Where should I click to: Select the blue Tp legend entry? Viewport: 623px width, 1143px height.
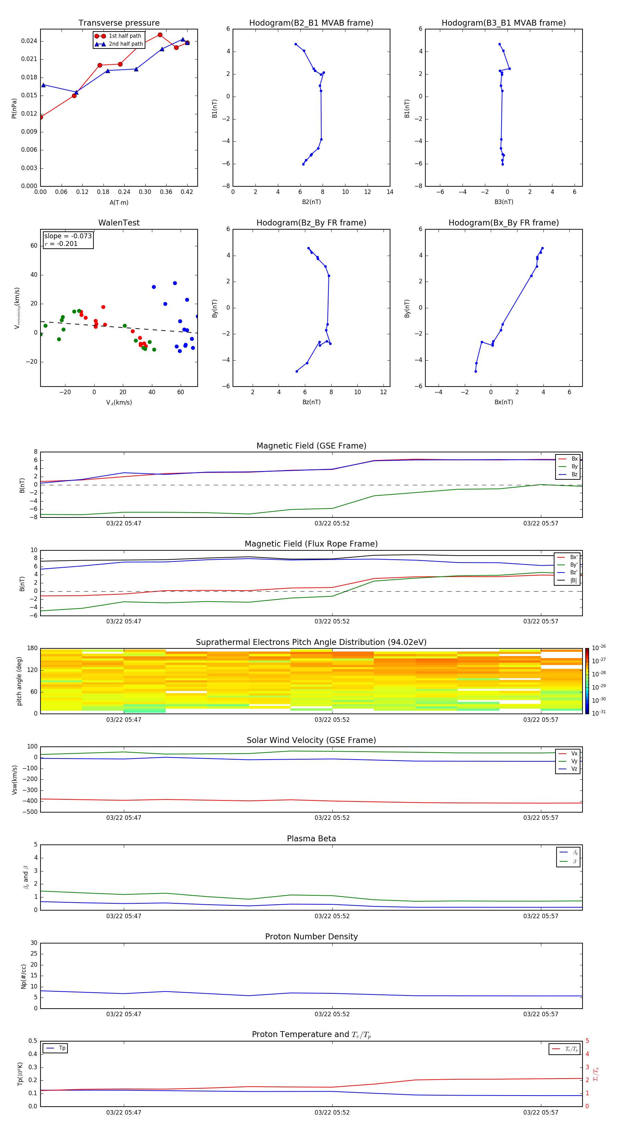(x=55, y=1048)
